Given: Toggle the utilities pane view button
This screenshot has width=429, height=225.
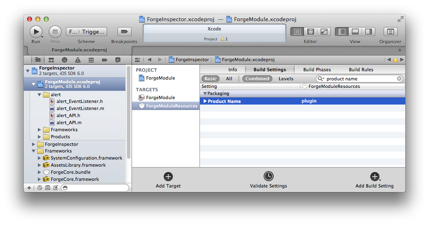Looking at the screenshot, I should (x=369, y=32).
